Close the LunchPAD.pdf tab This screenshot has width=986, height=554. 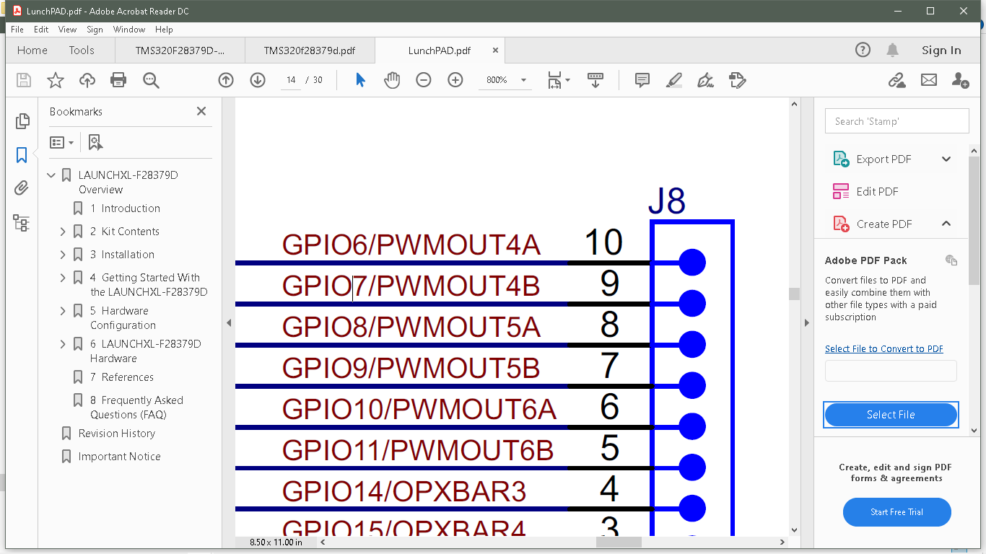(495, 50)
